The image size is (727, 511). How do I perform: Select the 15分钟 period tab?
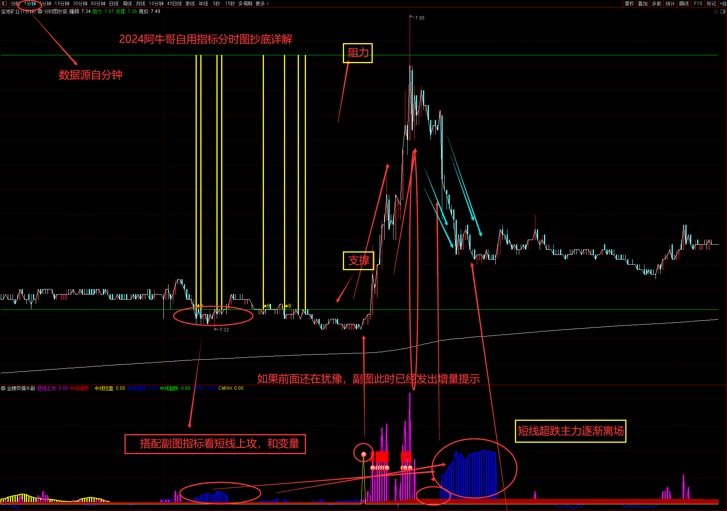pyautogui.click(x=62, y=4)
